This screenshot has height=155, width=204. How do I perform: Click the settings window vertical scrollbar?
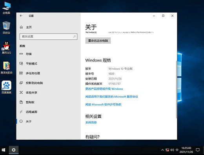tap(176, 89)
